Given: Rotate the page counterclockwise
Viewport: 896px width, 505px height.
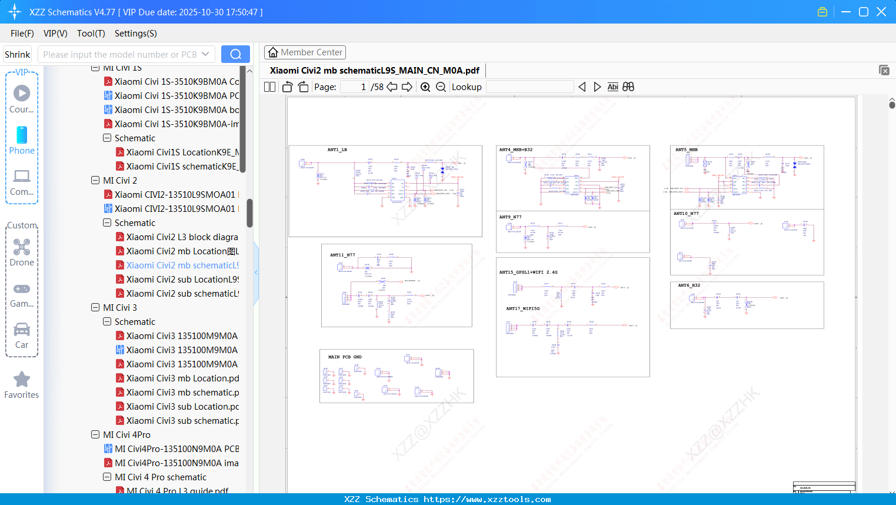Looking at the screenshot, I should [x=288, y=87].
